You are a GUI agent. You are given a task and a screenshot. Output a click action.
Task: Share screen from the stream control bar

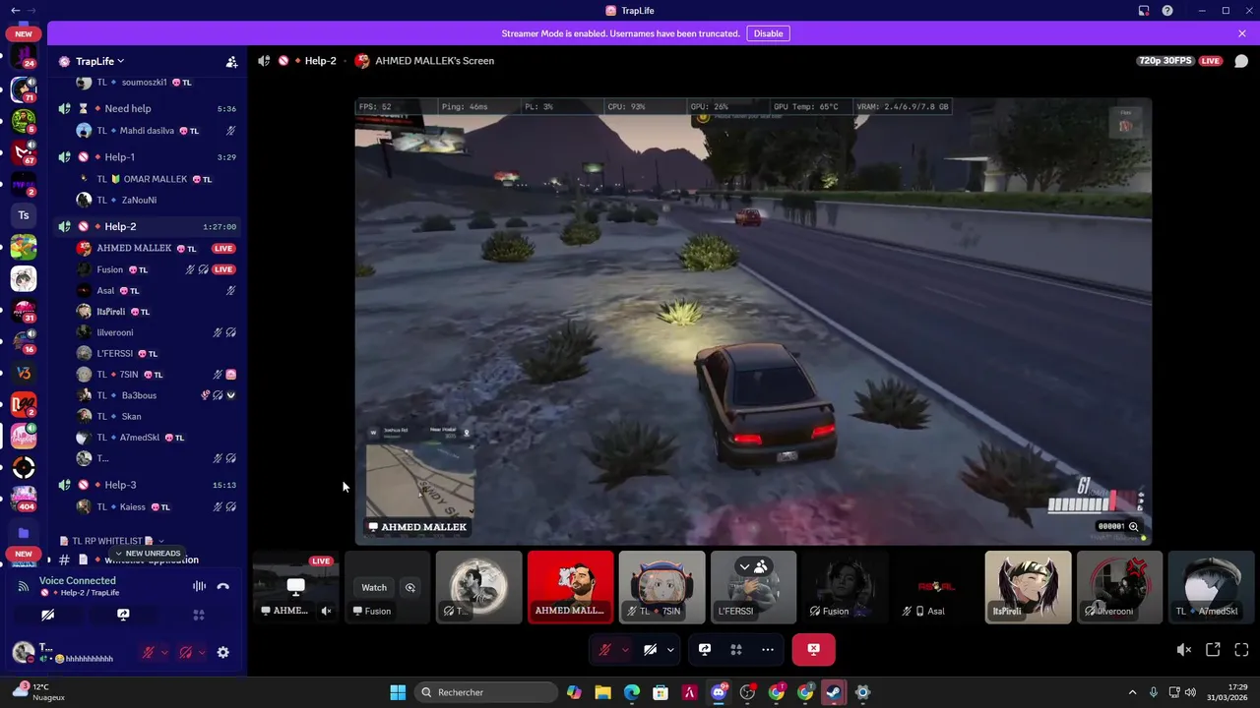(x=705, y=649)
